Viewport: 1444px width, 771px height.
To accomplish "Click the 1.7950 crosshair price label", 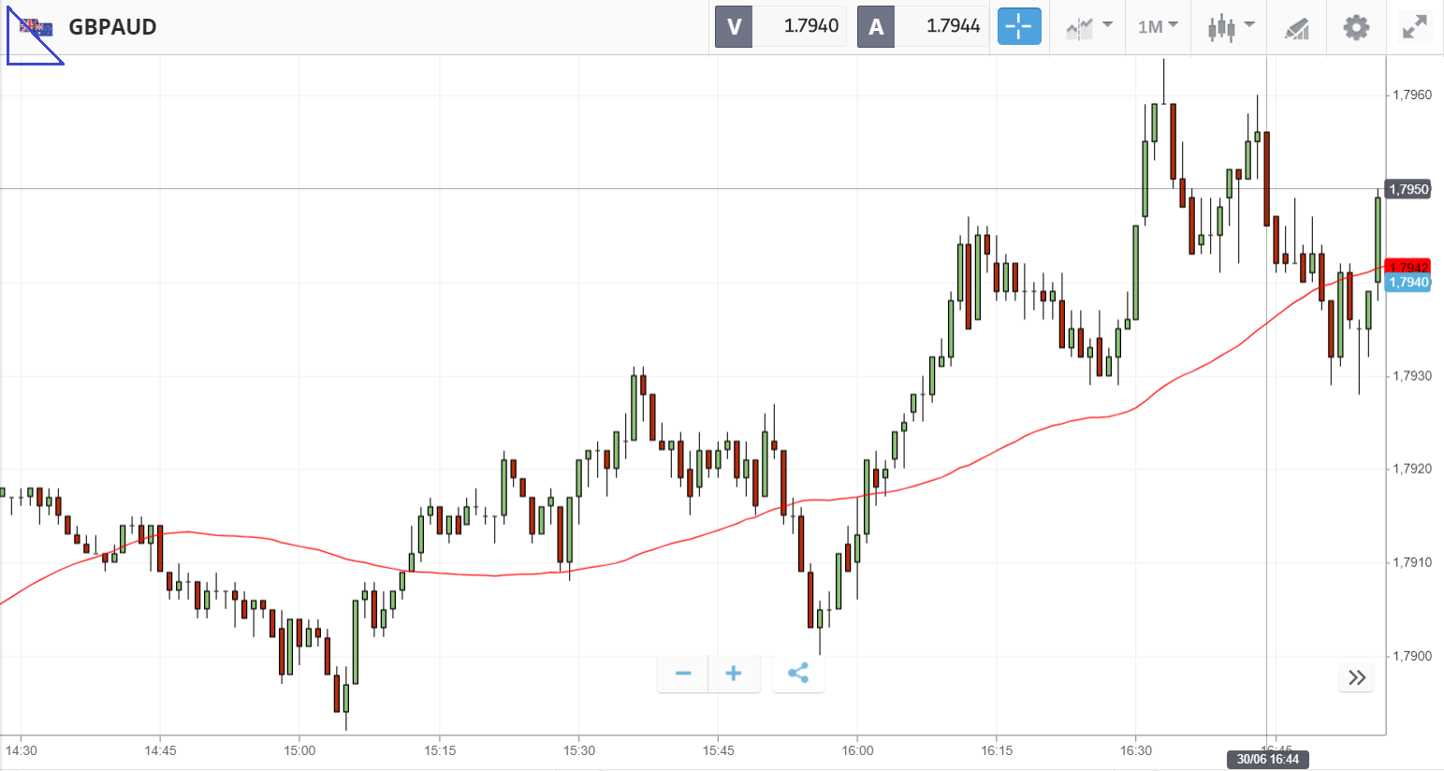I will point(1408,189).
